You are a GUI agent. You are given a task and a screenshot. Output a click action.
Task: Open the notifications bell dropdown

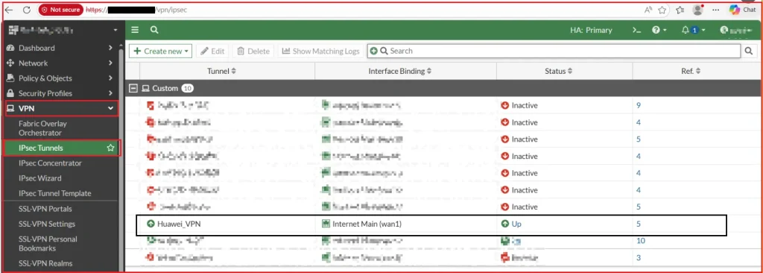tap(694, 31)
